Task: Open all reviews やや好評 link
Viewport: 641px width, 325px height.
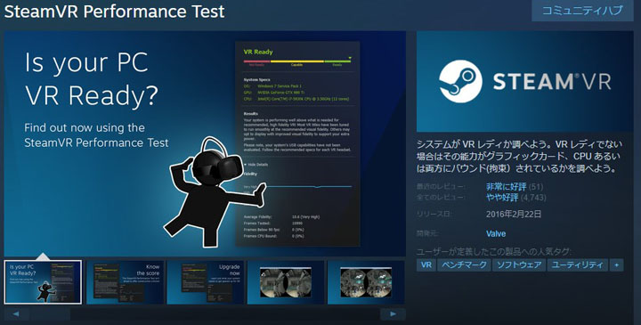Action: (502, 198)
